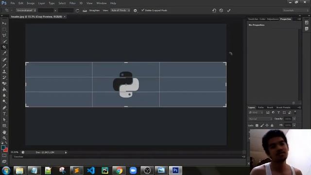Viewport: 311px width, 175px height.
Task: Toggle lock all for layer
Action: 272,125
